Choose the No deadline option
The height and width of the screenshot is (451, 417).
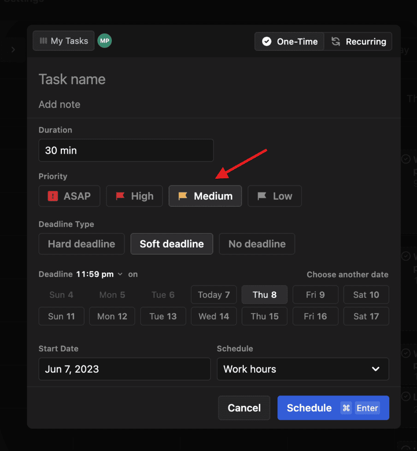pos(257,244)
